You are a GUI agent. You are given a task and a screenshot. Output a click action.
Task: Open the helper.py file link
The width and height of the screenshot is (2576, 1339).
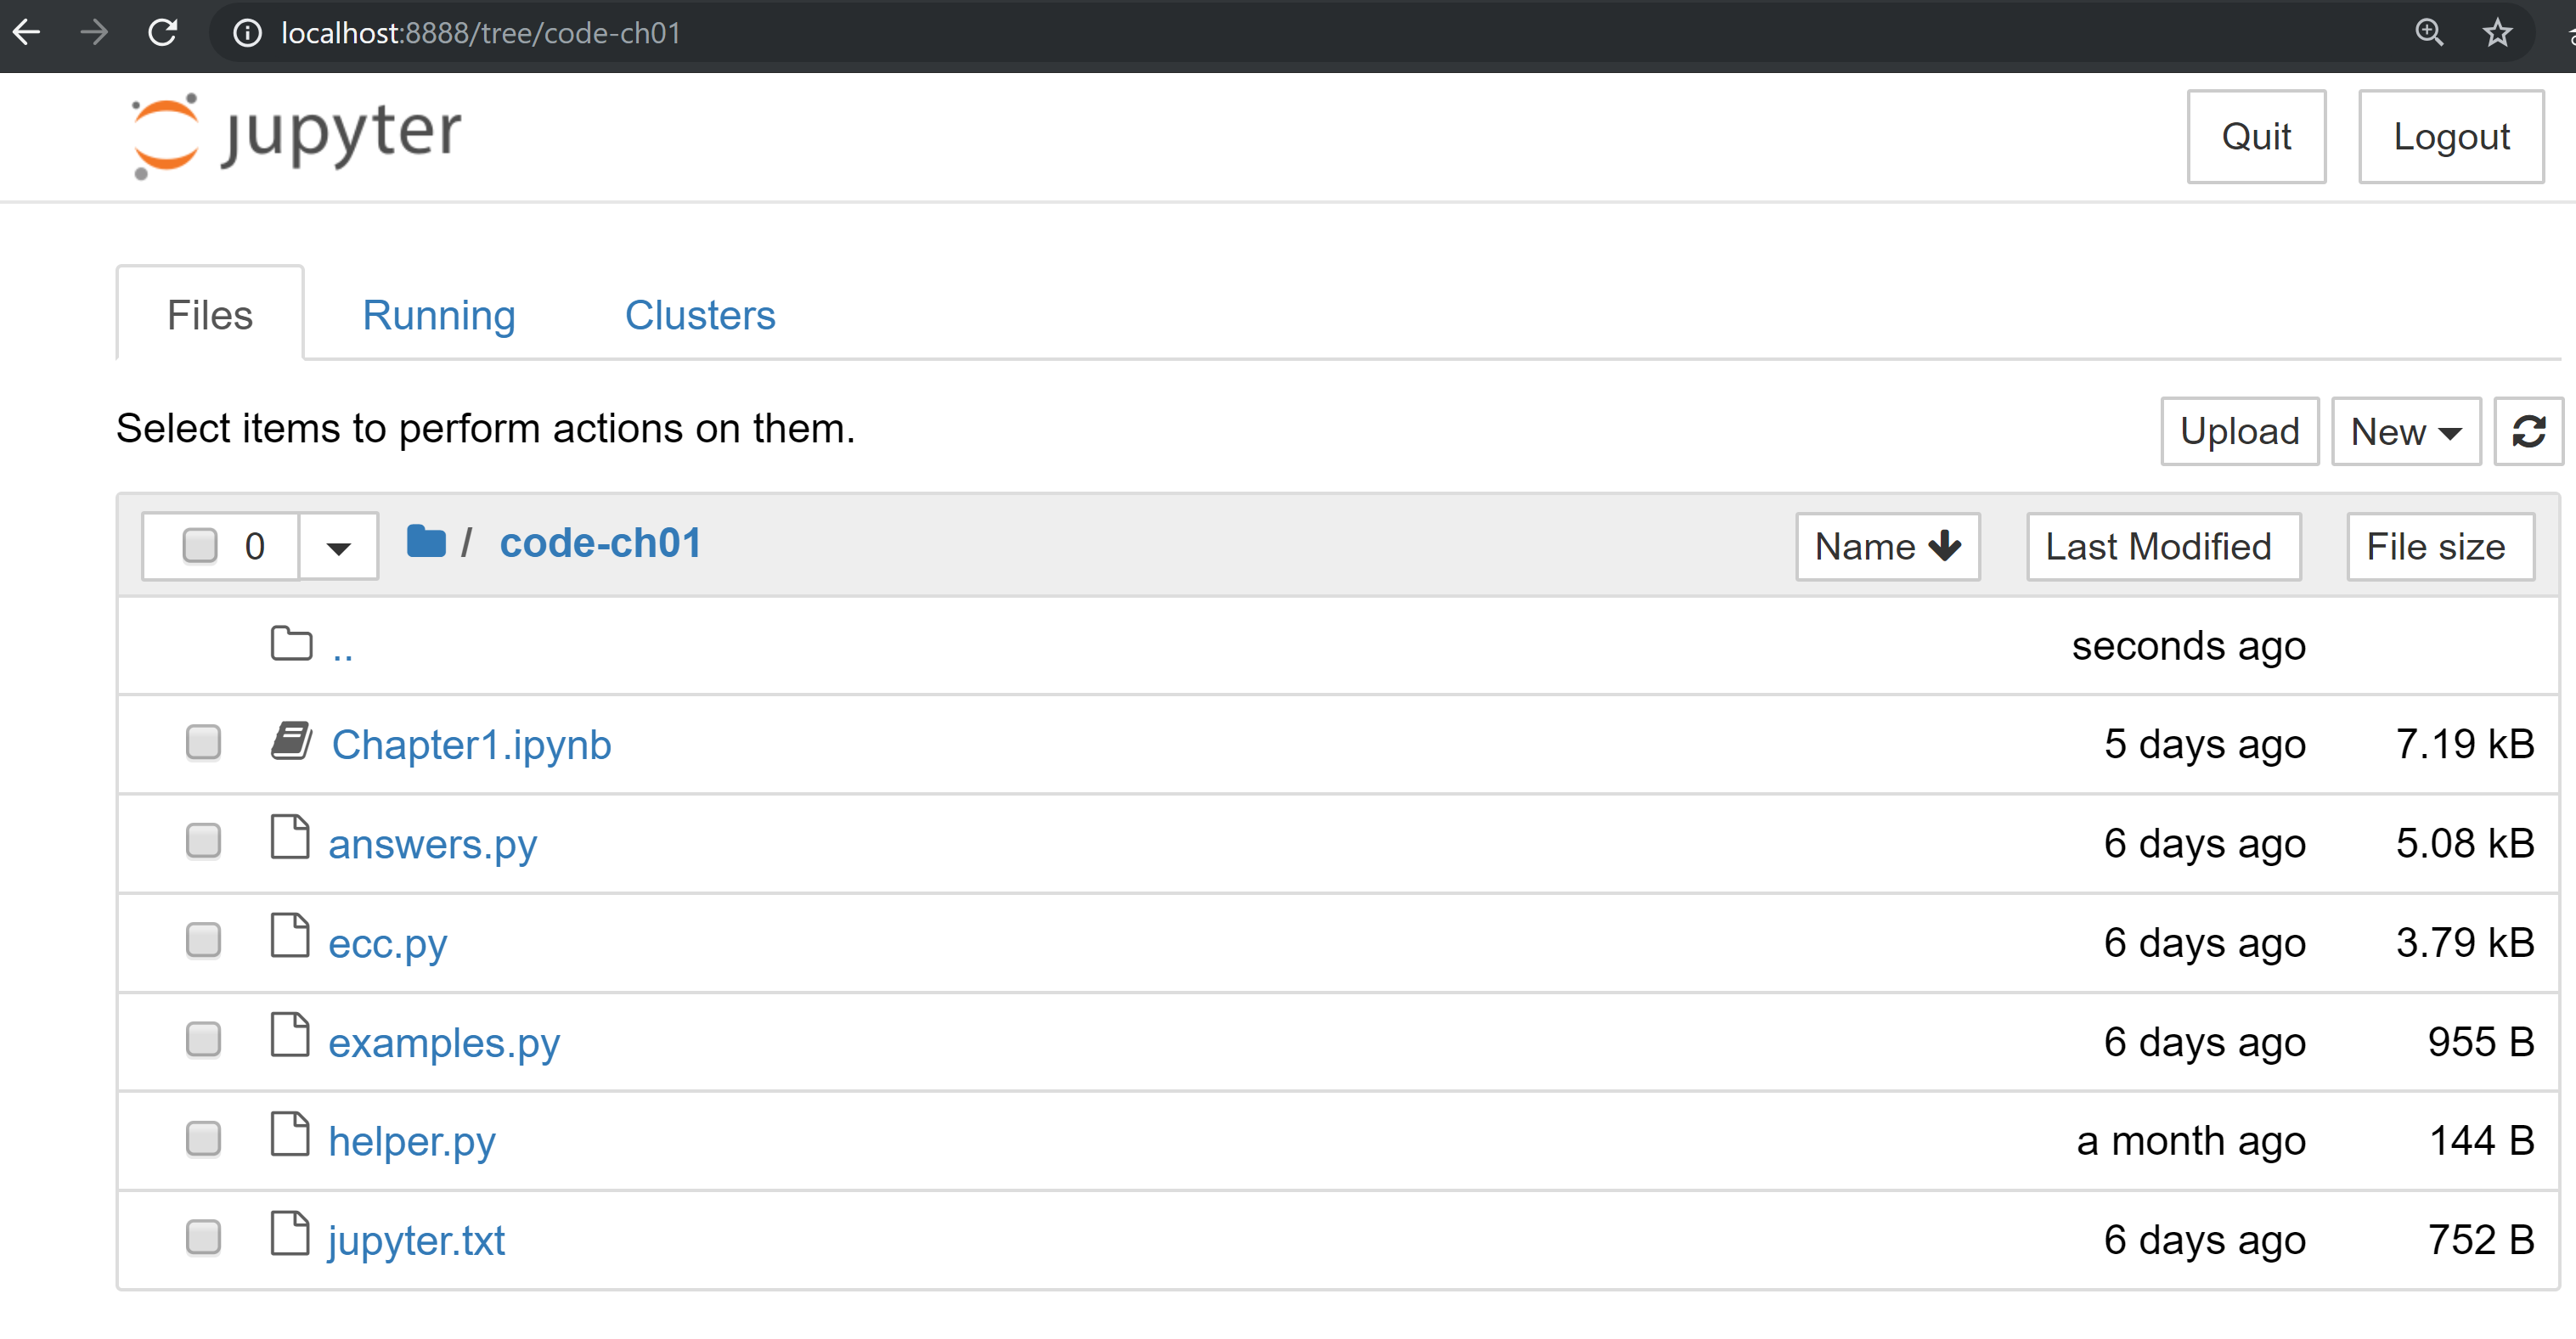(411, 1141)
